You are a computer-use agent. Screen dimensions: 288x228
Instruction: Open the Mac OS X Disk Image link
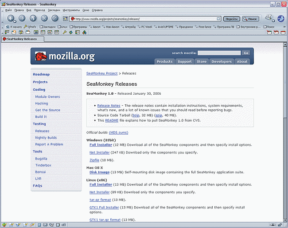(x=99, y=172)
